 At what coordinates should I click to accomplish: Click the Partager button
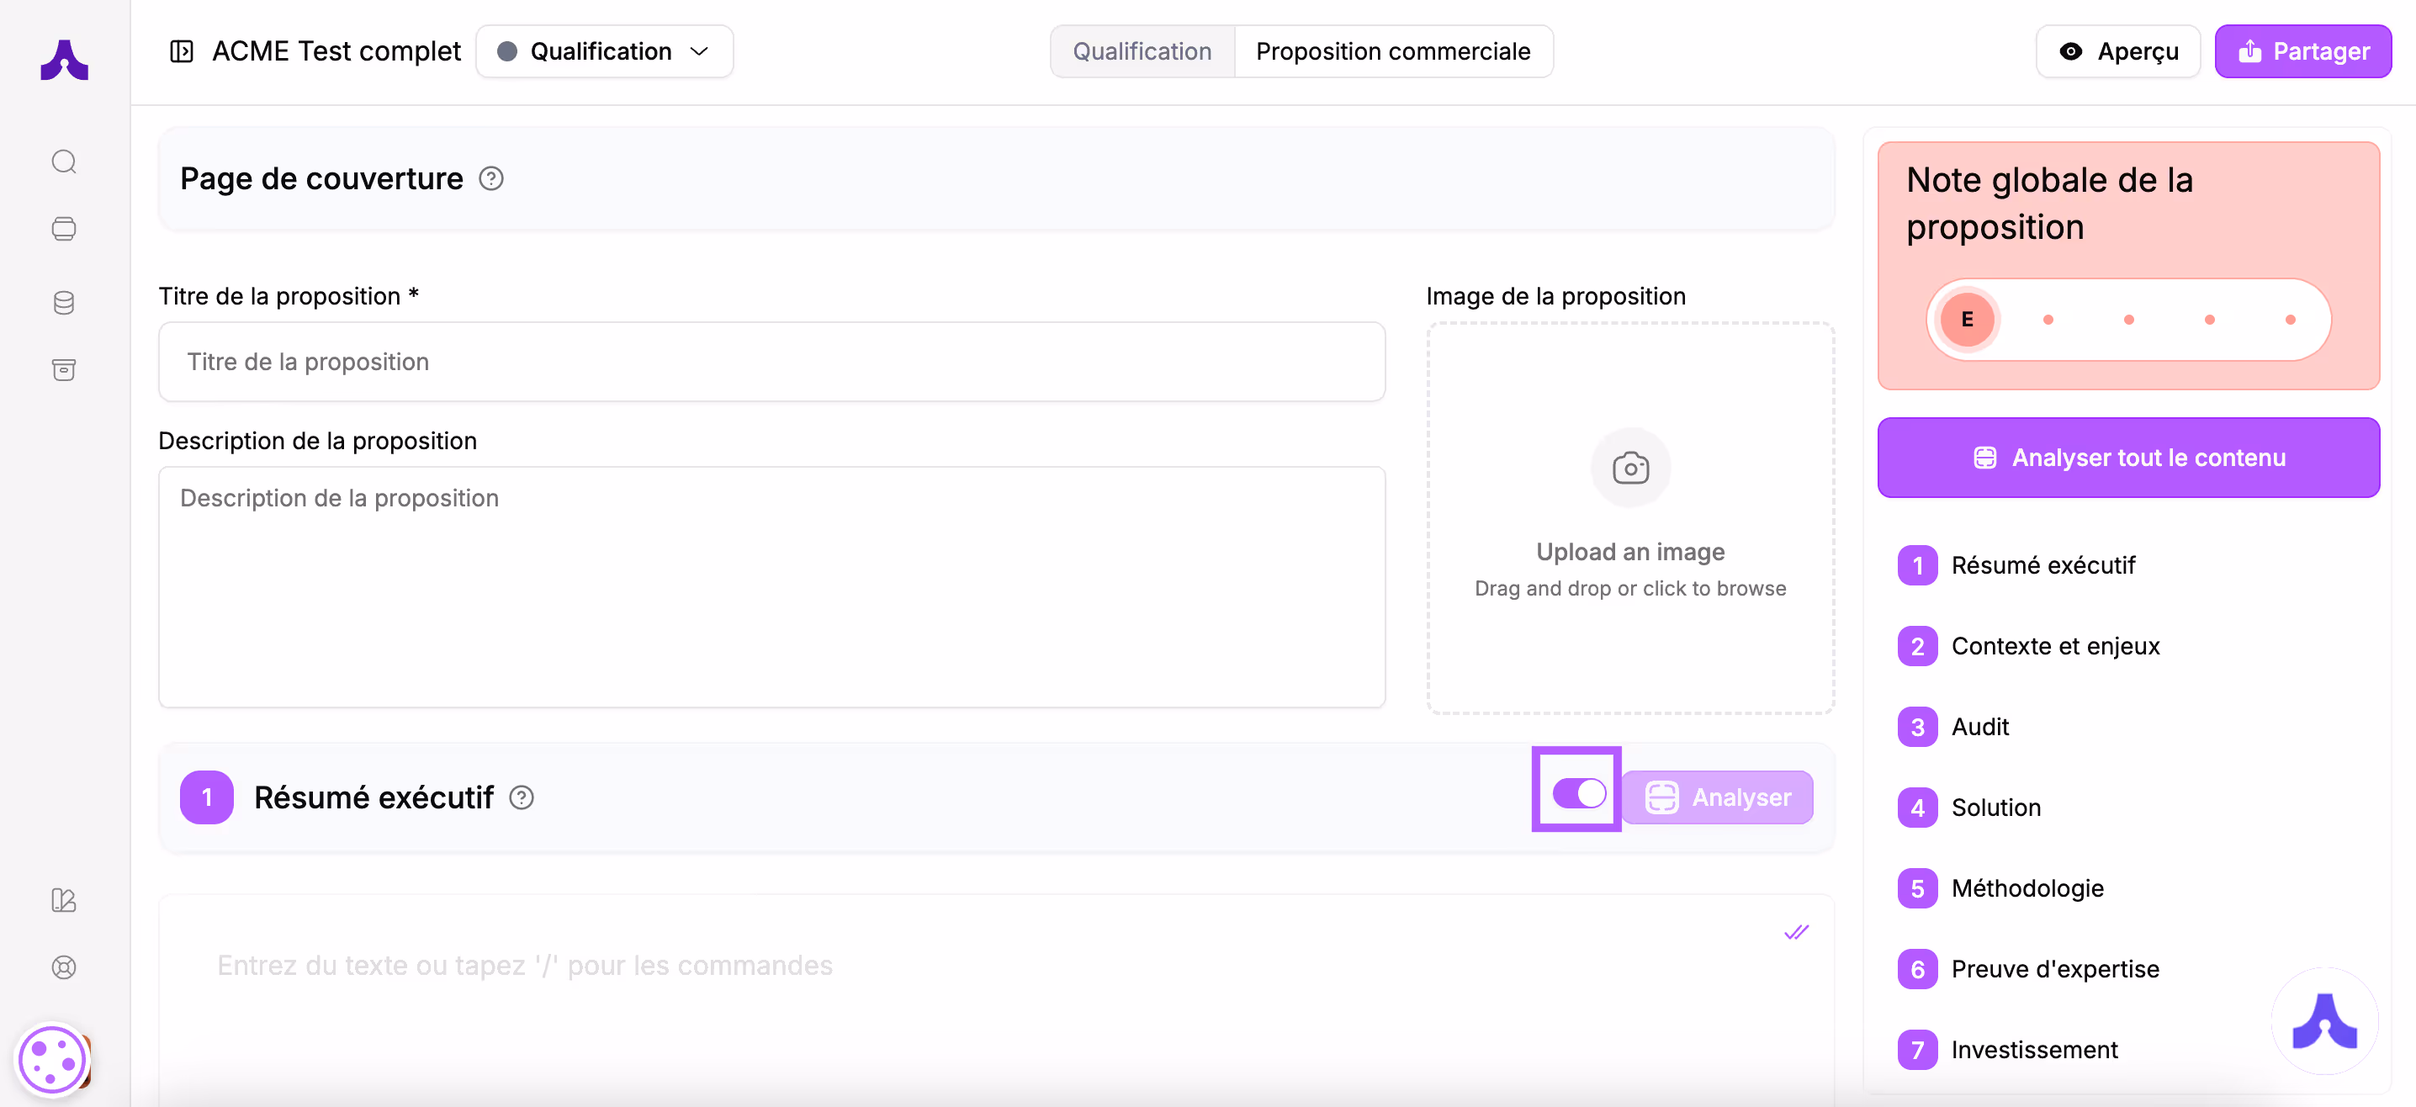tap(2302, 51)
